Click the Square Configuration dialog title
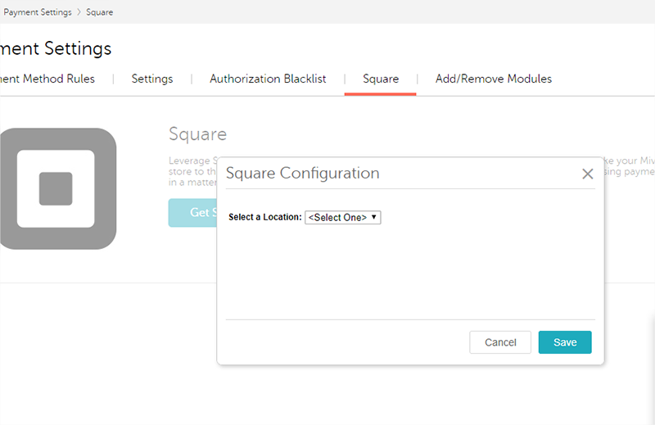This screenshot has height=425, width=655. tap(302, 173)
